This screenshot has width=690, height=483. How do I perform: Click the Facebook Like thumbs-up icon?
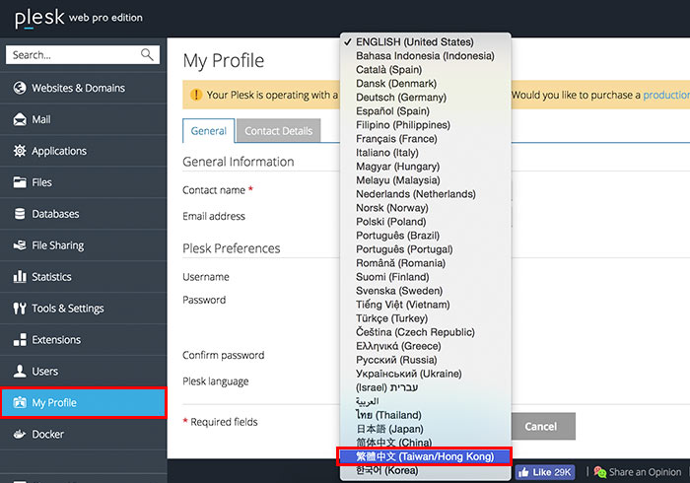(x=523, y=472)
